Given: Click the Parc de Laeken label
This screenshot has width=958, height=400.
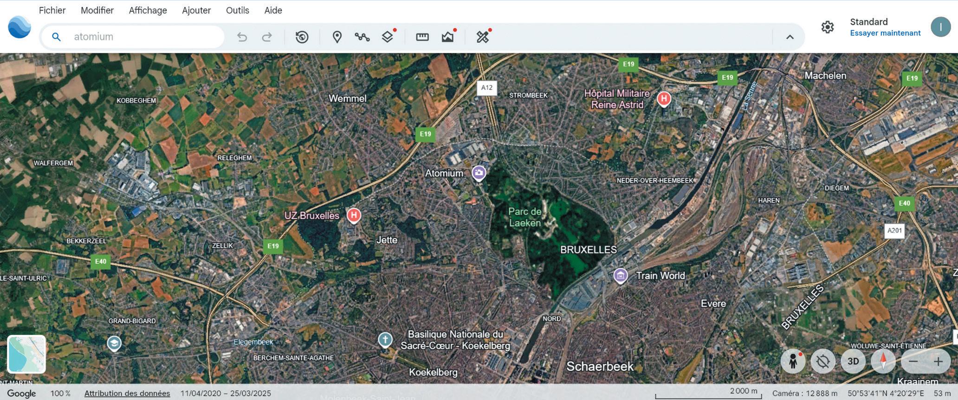Looking at the screenshot, I should click(525, 217).
